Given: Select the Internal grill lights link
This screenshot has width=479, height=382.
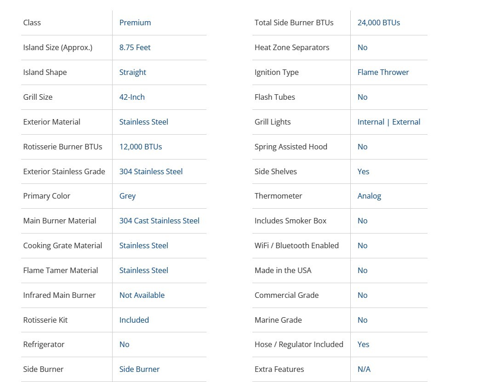Looking at the screenshot, I should click(x=371, y=122).
